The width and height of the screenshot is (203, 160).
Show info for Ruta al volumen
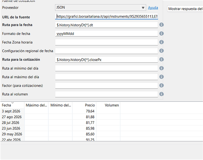[x=161, y=94]
